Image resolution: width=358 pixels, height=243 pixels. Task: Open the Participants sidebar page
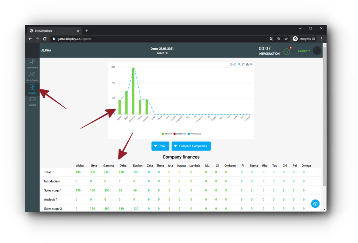(32, 76)
